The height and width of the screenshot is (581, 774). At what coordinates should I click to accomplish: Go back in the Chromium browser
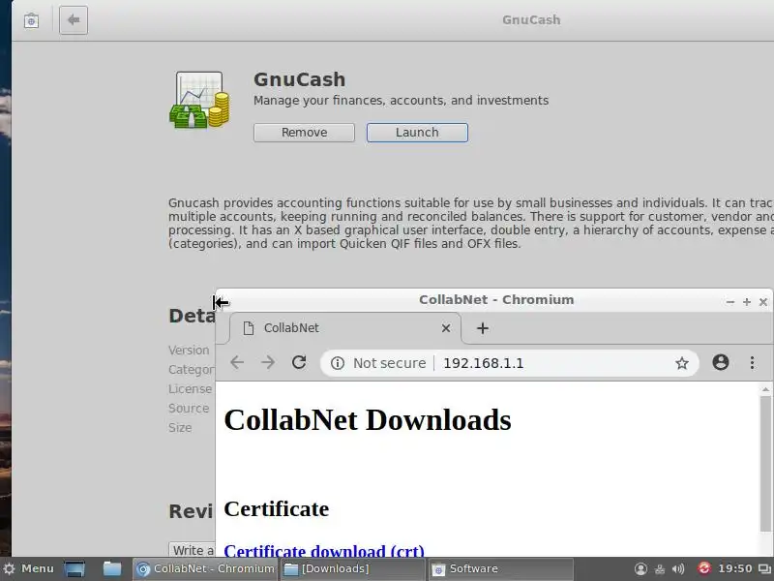click(237, 362)
